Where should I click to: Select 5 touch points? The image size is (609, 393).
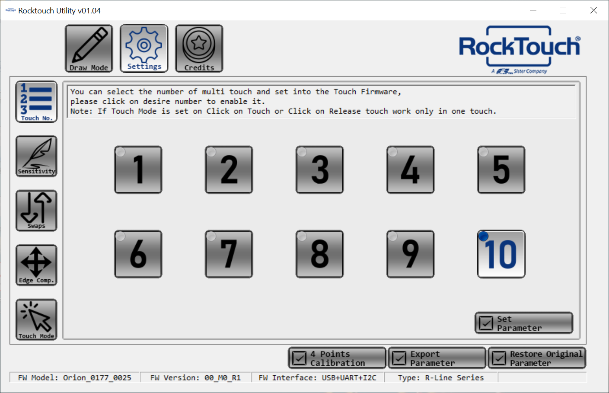click(501, 169)
